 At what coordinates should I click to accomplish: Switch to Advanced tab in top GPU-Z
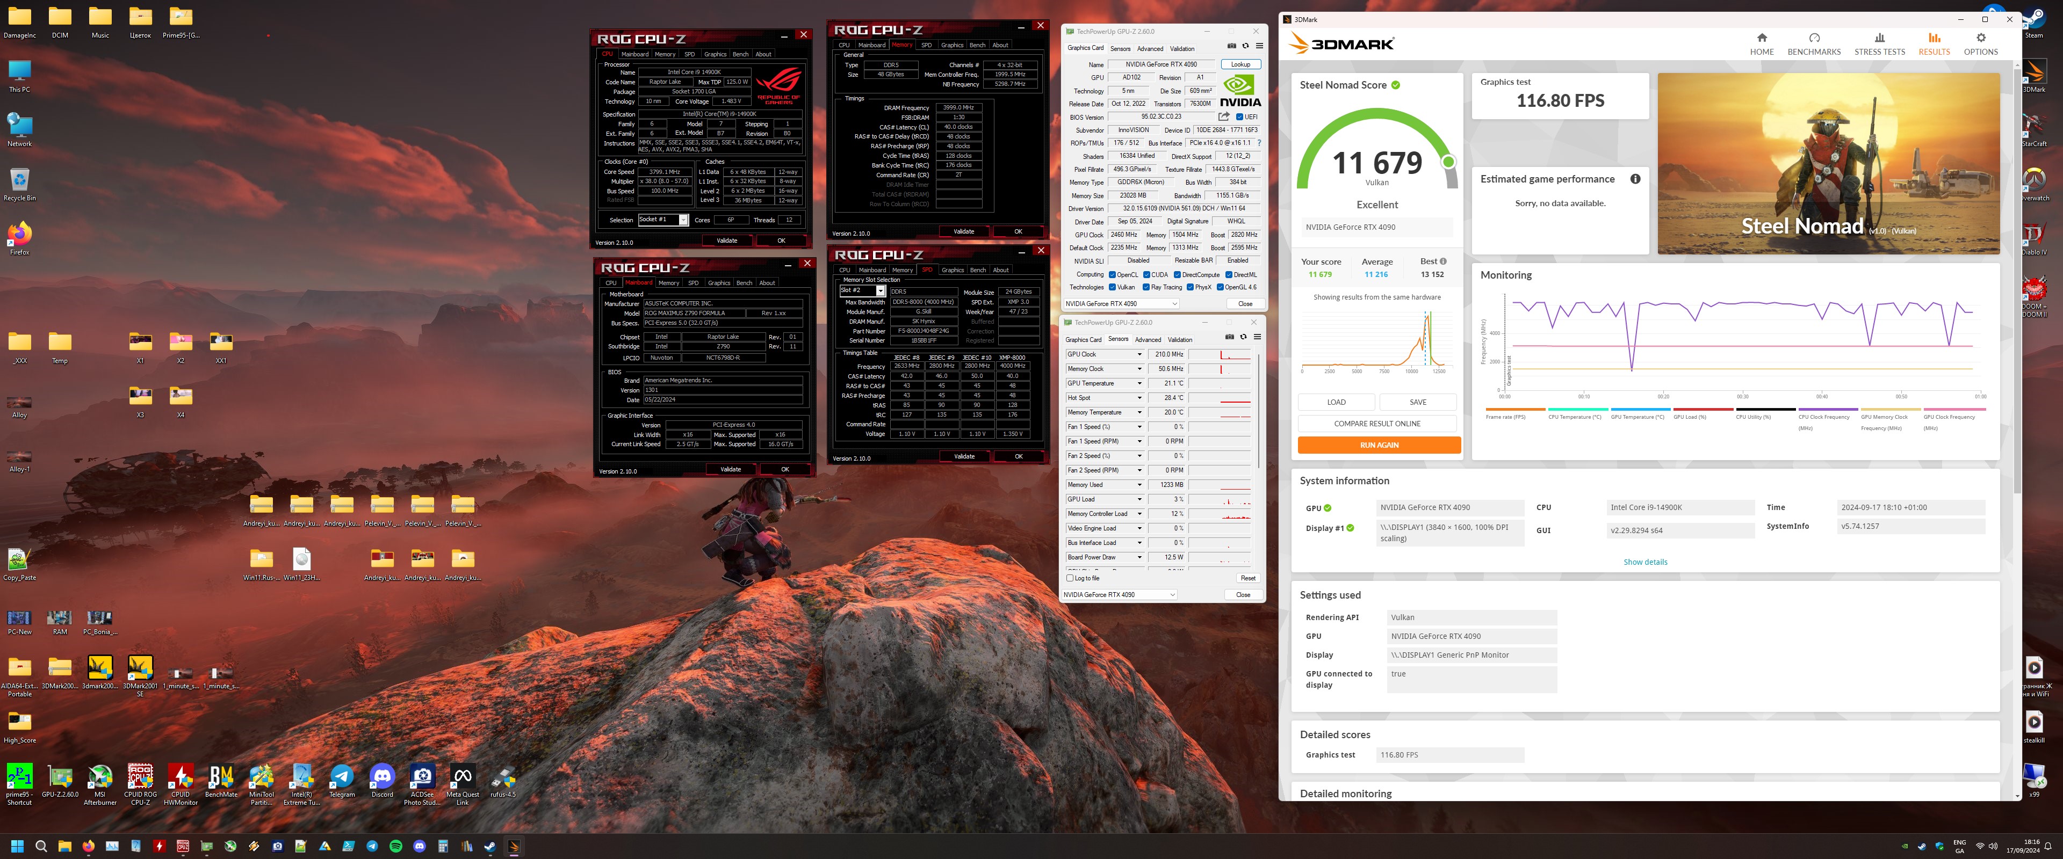tap(1150, 49)
